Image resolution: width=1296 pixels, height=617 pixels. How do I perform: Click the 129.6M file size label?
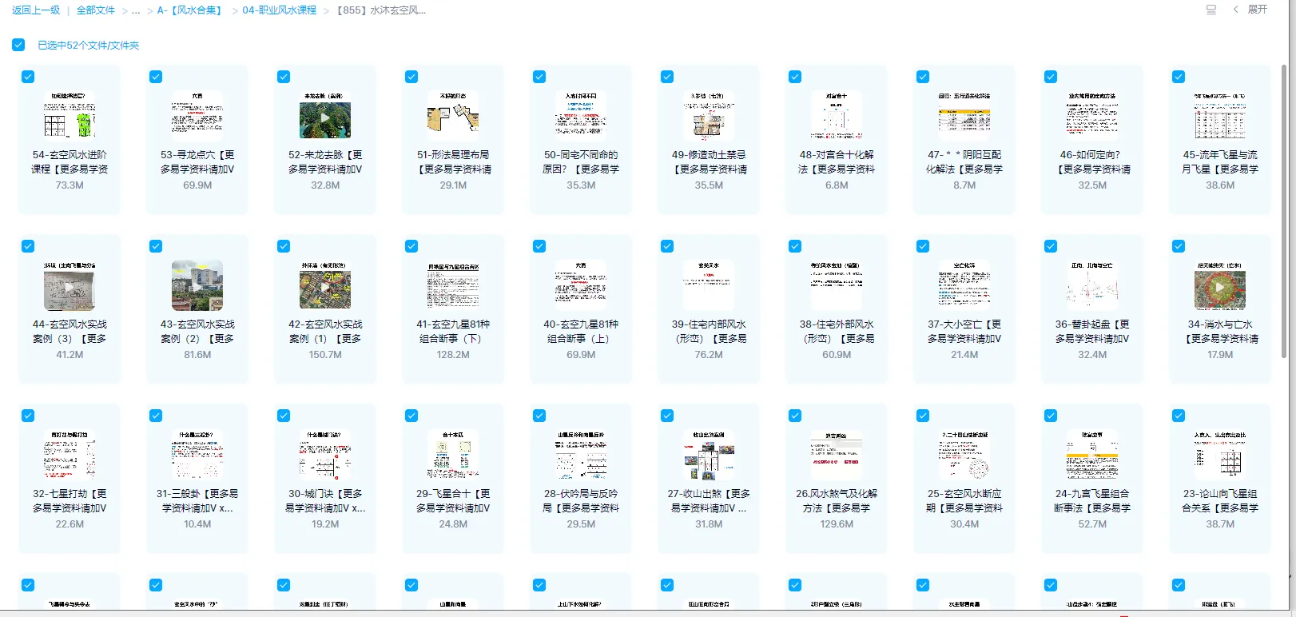pos(837,524)
